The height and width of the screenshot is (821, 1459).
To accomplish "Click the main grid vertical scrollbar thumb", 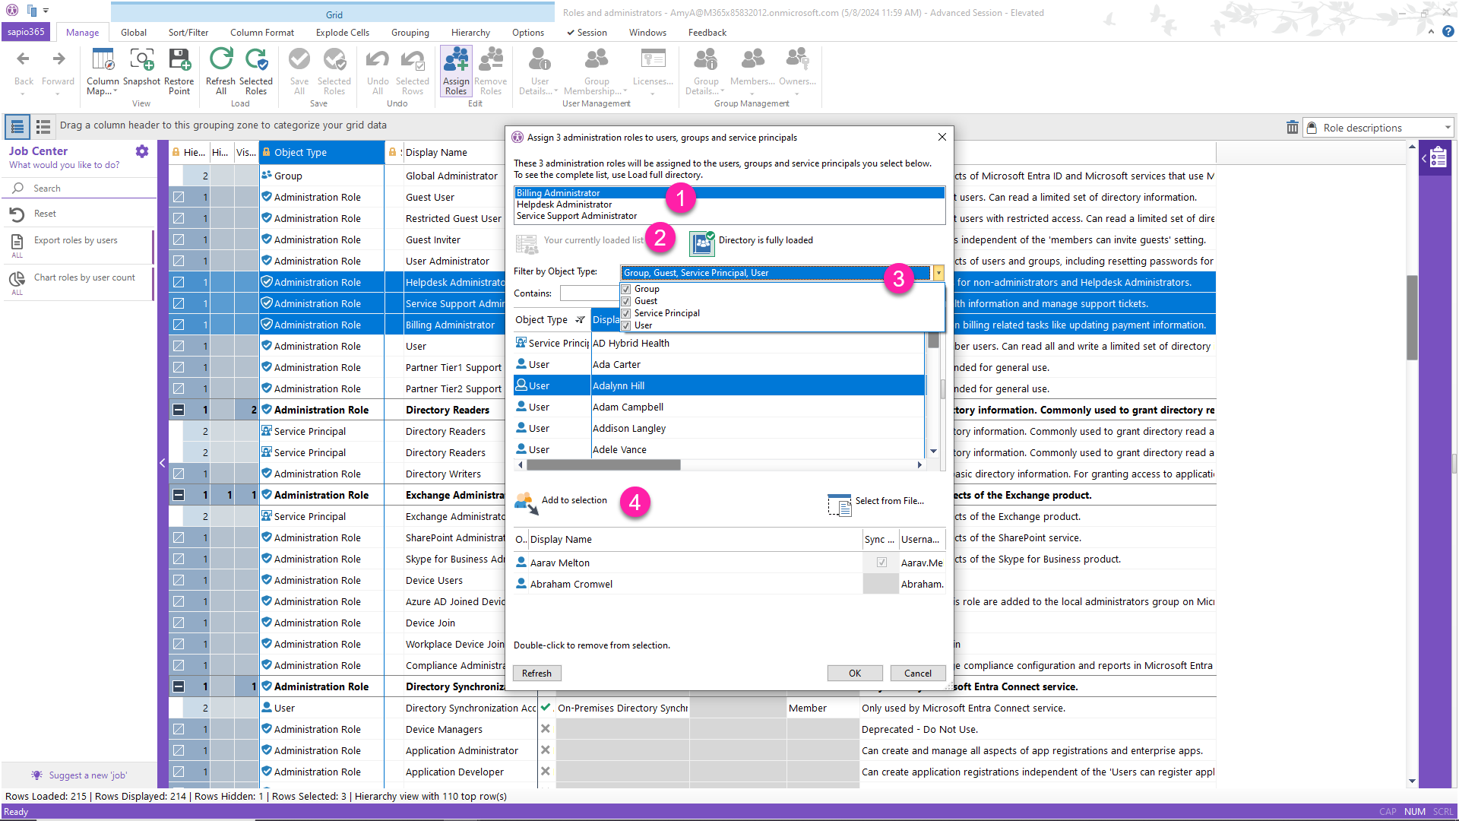I will pyautogui.click(x=1412, y=317).
